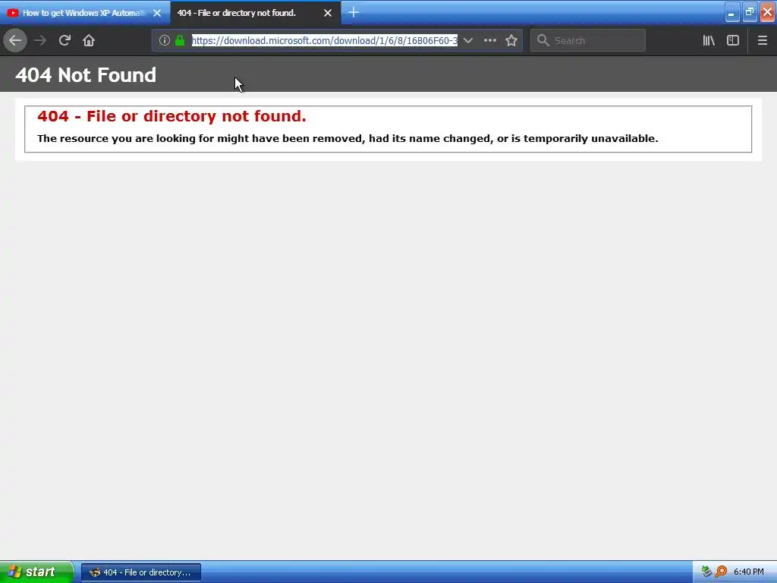This screenshot has height=583, width=777.
Task: Click the YouTube favicon on first tab
Action: [x=13, y=13]
